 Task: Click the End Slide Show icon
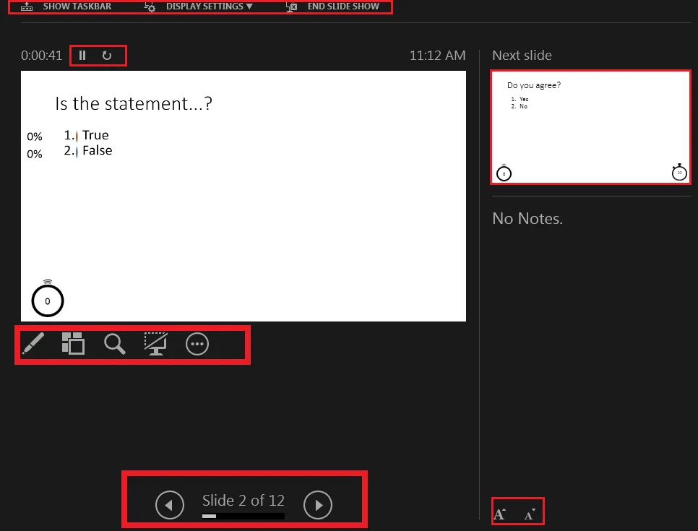[292, 7]
